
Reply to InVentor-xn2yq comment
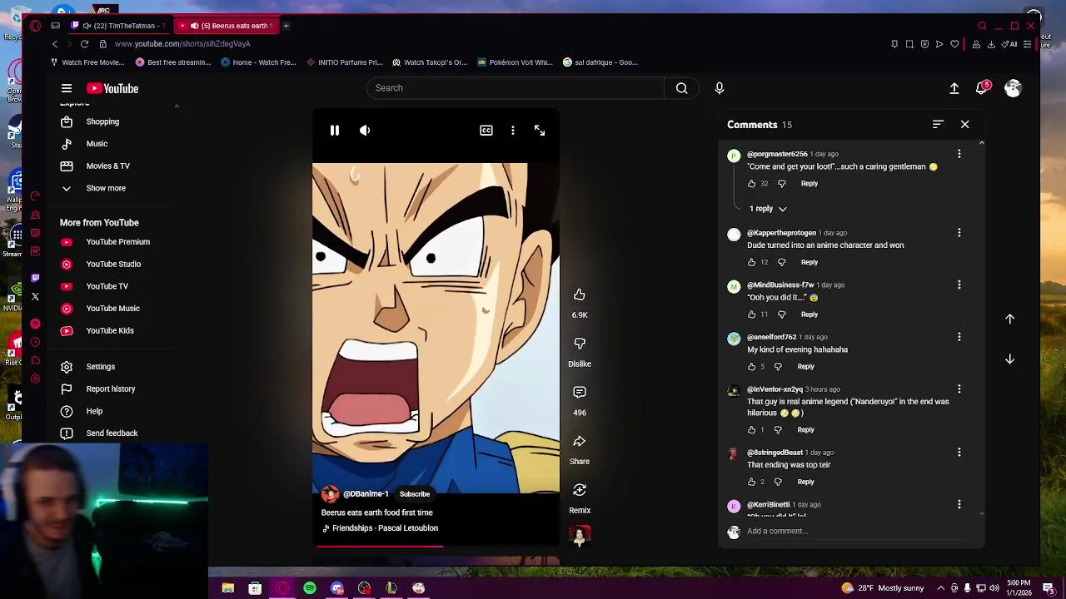[805, 430]
